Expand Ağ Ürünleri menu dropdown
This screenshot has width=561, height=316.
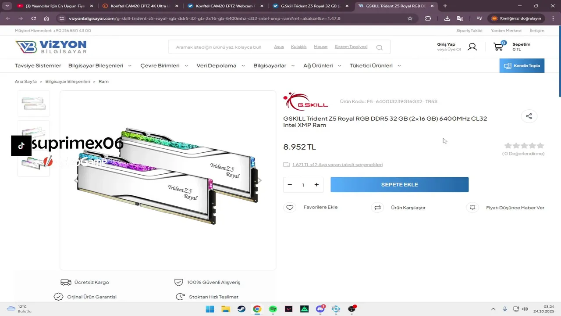[323, 65]
